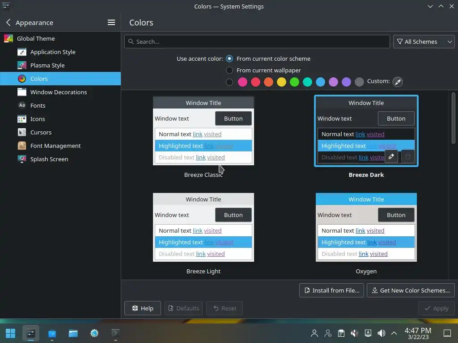Open the Dolphin file manager taskbar icon
Viewport: 458px width, 343px height.
[73, 333]
